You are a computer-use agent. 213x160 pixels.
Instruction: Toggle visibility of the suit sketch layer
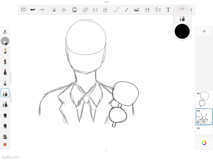click(x=198, y=111)
